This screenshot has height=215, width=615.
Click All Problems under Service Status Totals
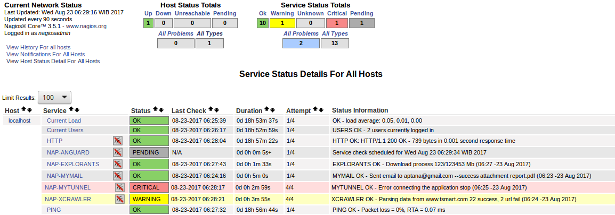click(301, 33)
